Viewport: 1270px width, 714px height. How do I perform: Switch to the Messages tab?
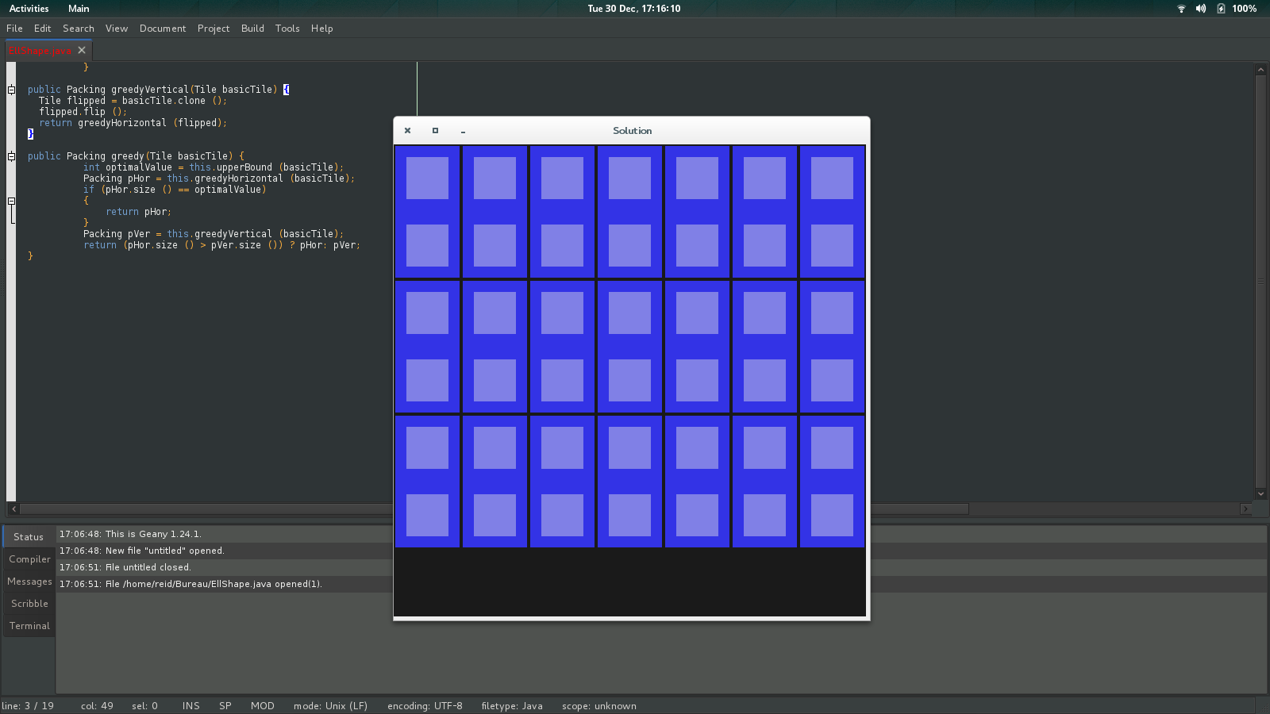point(29,582)
